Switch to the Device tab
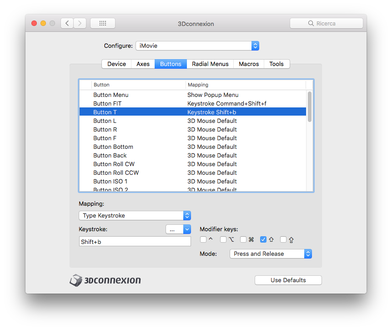The width and height of the screenshot is (392, 330). click(x=116, y=64)
